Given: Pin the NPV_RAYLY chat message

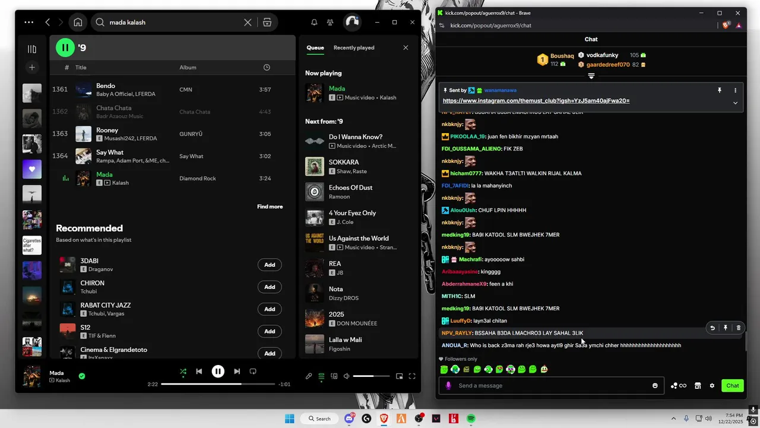Looking at the screenshot, I should (x=726, y=328).
